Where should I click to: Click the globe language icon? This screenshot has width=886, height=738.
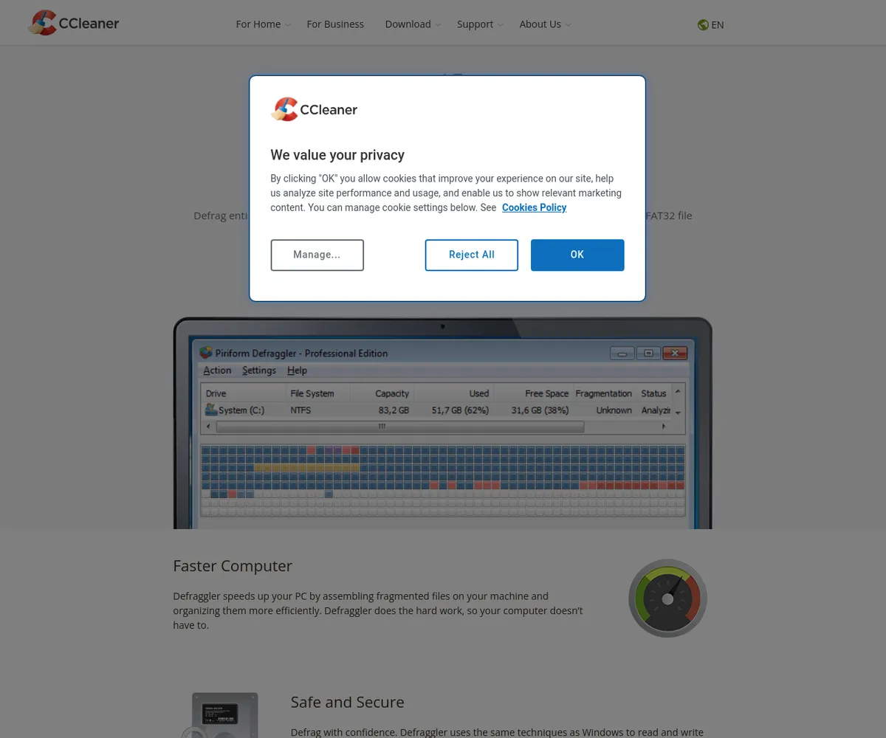[703, 24]
